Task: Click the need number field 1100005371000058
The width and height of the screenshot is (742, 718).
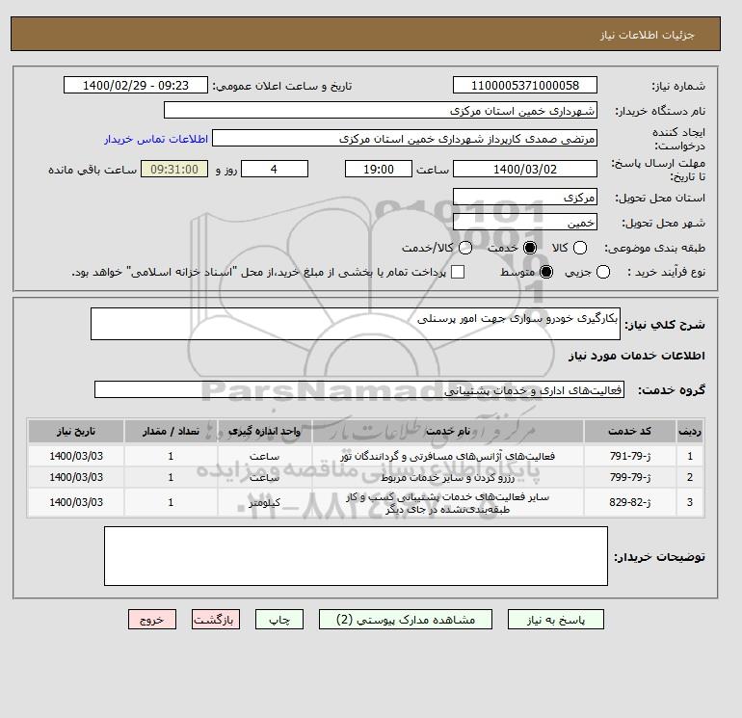Action: tap(525, 85)
